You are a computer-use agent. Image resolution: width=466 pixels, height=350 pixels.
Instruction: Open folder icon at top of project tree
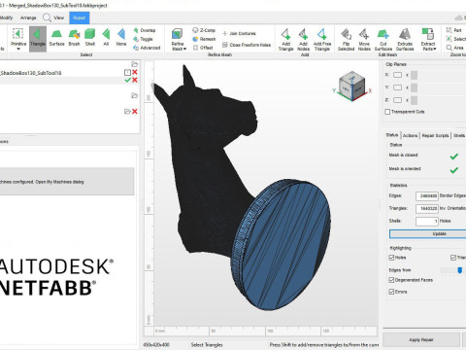coord(135,64)
